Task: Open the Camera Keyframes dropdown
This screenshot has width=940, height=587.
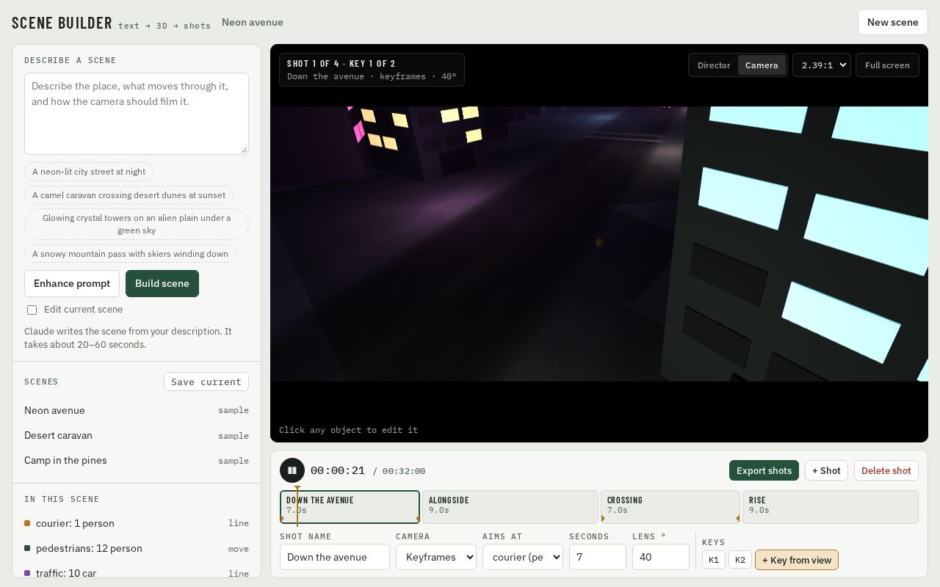Action: [435, 557]
